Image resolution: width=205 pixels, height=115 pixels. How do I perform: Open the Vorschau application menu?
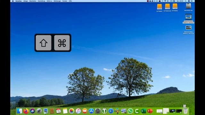(19, 1)
